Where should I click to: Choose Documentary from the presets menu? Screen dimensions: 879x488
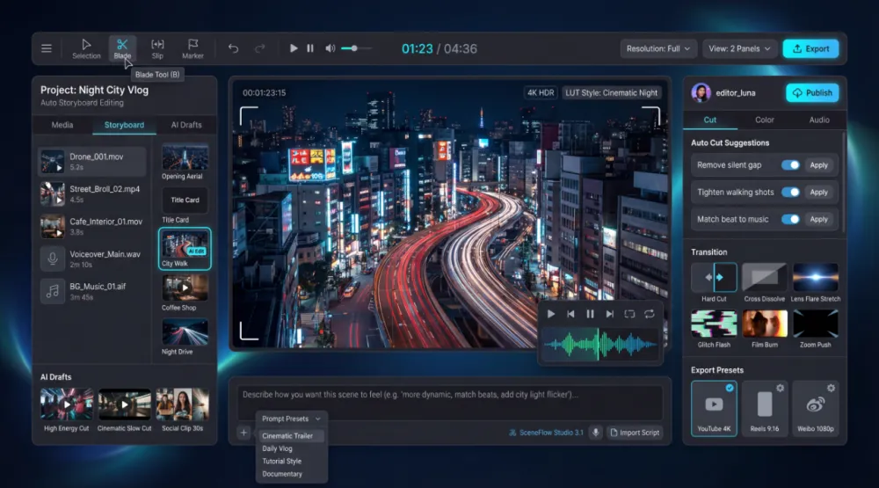(x=282, y=474)
